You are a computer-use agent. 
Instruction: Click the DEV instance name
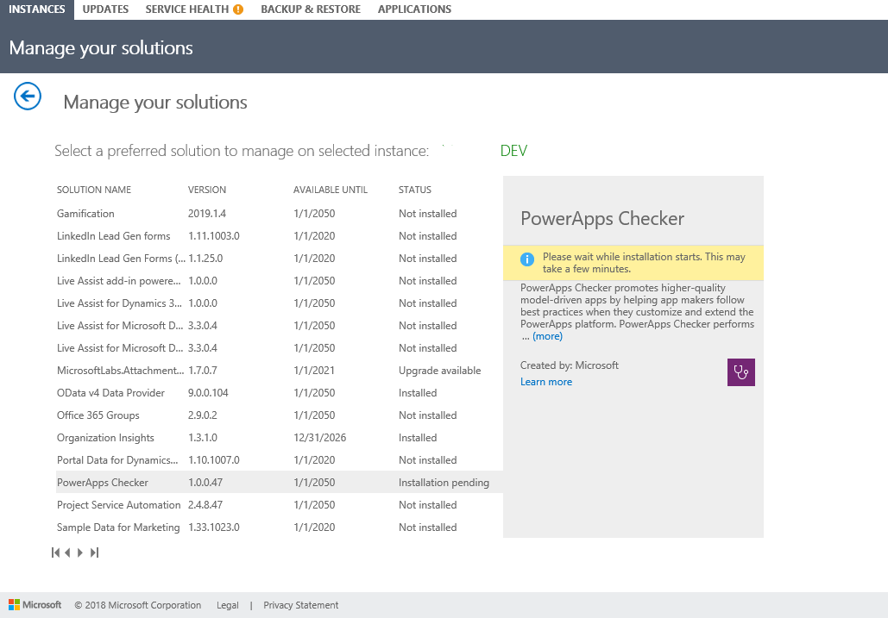(x=513, y=150)
